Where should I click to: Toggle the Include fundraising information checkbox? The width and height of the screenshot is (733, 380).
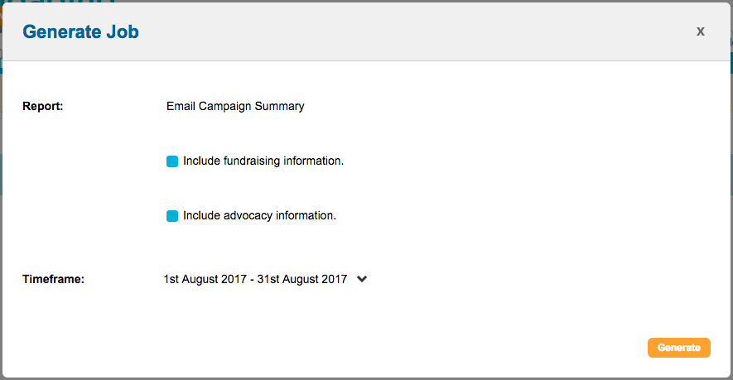pyautogui.click(x=172, y=161)
